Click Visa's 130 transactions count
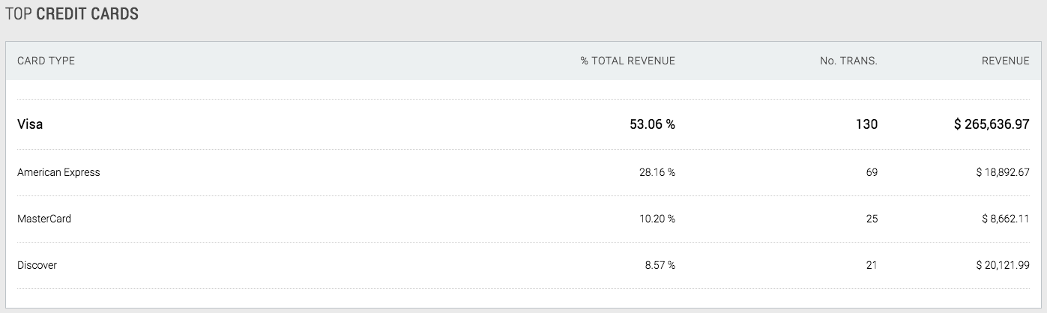1047x313 pixels. click(x=868, y=124)
